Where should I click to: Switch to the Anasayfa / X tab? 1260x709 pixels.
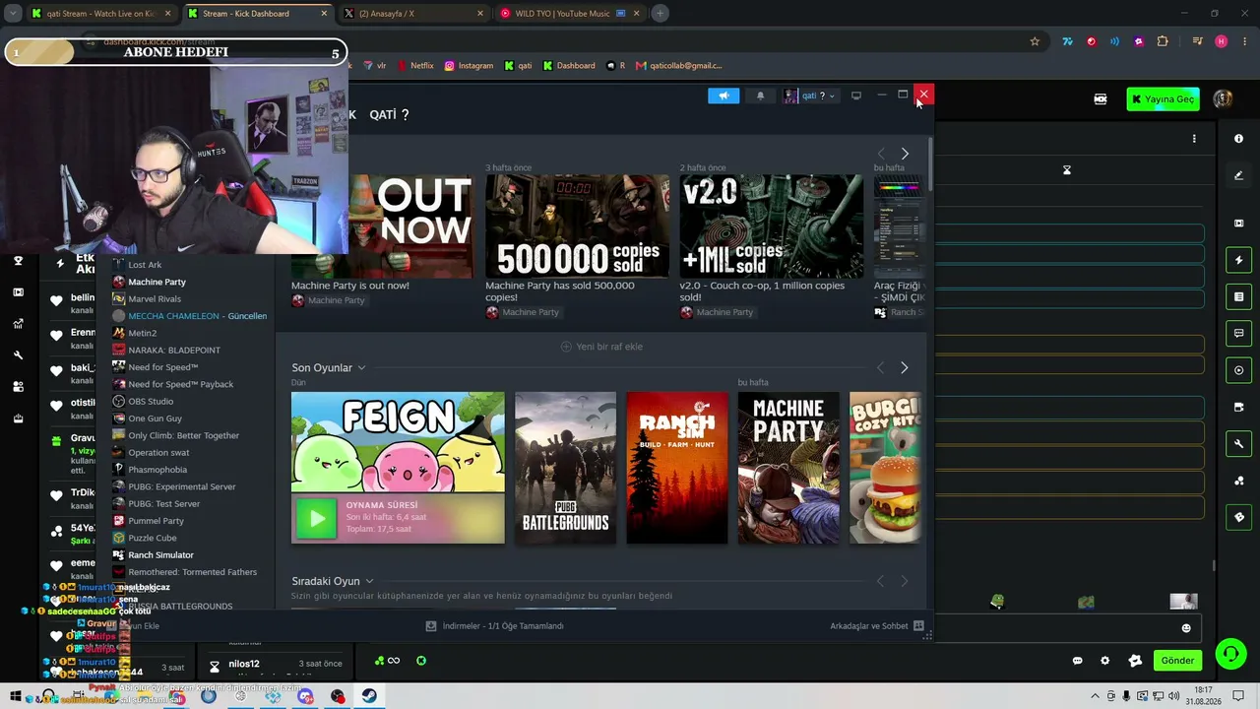(413, 14)
